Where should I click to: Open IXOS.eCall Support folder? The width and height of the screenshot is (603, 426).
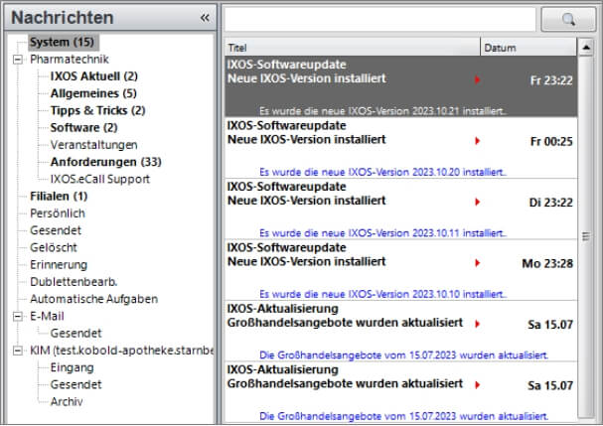100,179
